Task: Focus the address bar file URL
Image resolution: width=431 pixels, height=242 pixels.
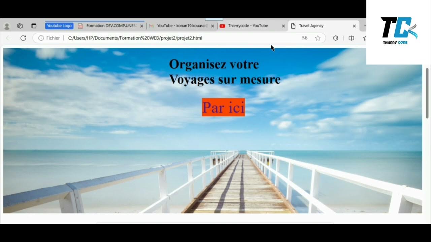Action: (135, 38)
